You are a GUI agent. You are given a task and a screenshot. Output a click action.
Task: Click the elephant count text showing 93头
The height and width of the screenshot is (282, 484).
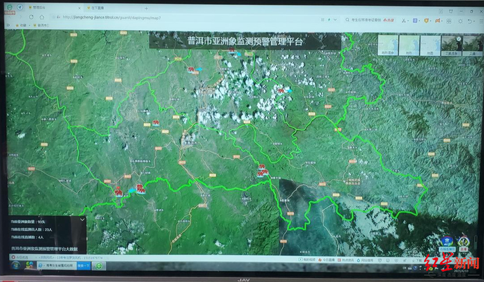pyautogui.click(x=28, y=222)
